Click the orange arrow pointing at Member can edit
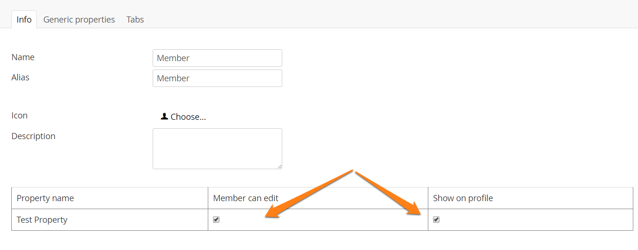The width and height of the screenshot is (638, 250). tap(309, 194)
